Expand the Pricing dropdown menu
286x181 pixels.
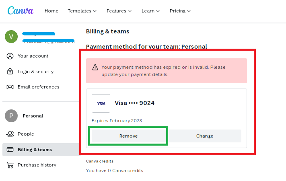pos(180,11)
